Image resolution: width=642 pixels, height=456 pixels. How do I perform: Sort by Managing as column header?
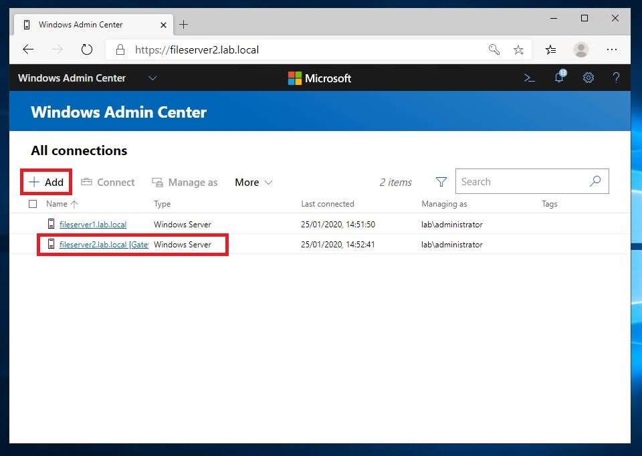coord(444,204)
